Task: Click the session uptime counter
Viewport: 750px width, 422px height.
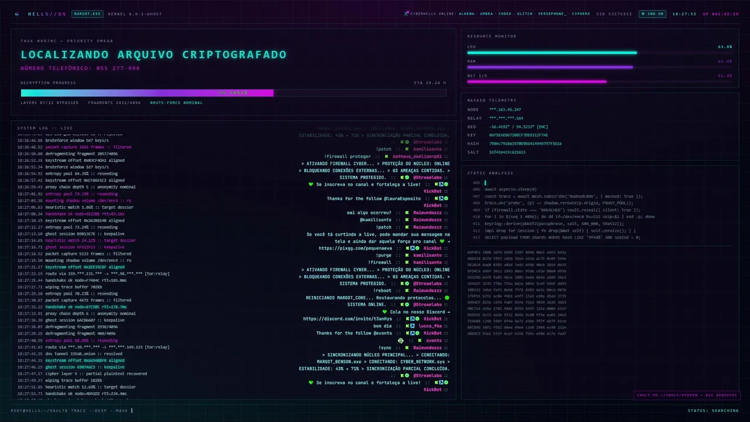Action: click(x=721, y=13)
